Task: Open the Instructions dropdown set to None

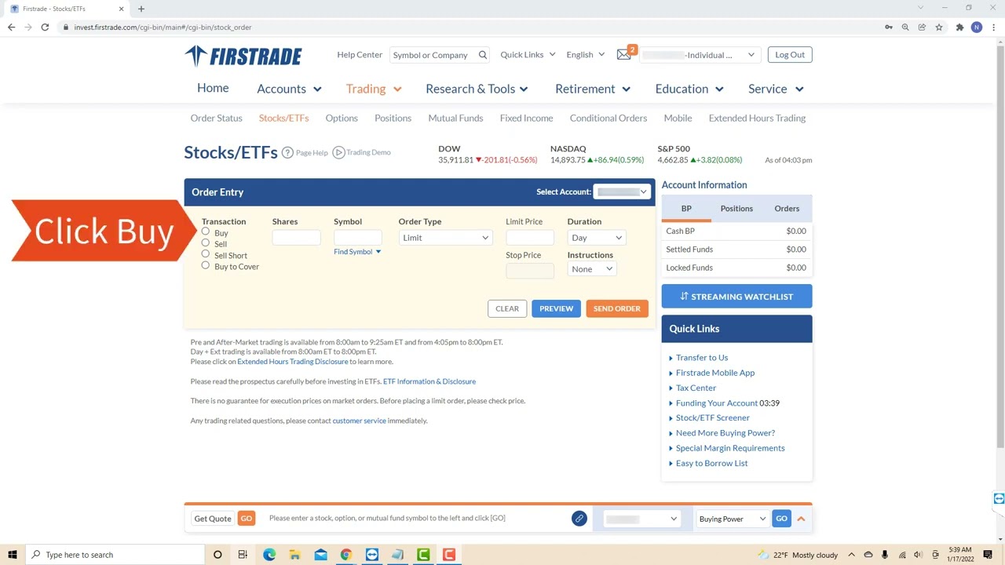Action: [x=592, y=269]
